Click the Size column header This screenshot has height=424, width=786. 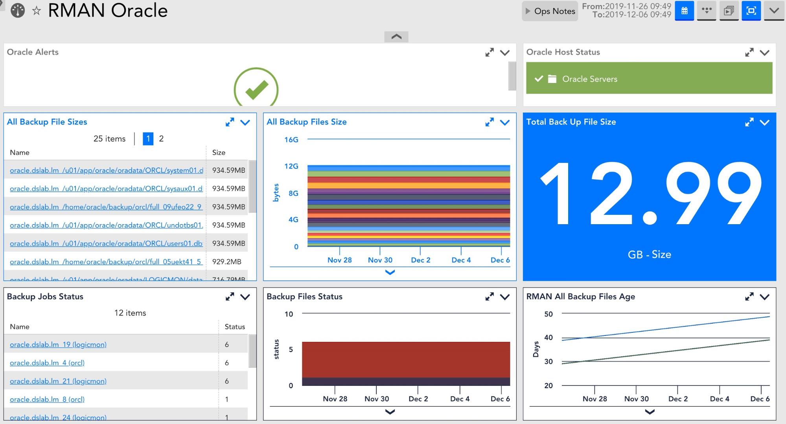219,153
